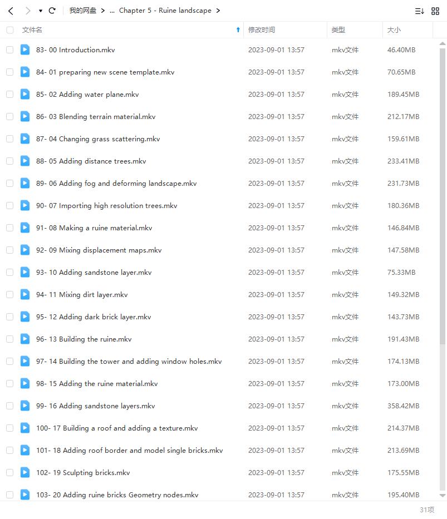Open the navigation history dropdown arrow
447x519 pixels.
pos(41,11)
